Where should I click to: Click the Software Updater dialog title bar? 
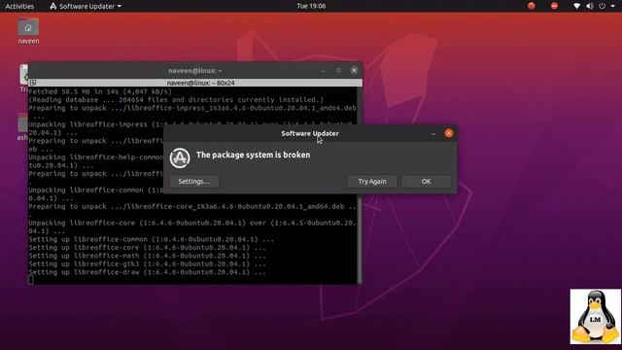click(x=310, y=133)
